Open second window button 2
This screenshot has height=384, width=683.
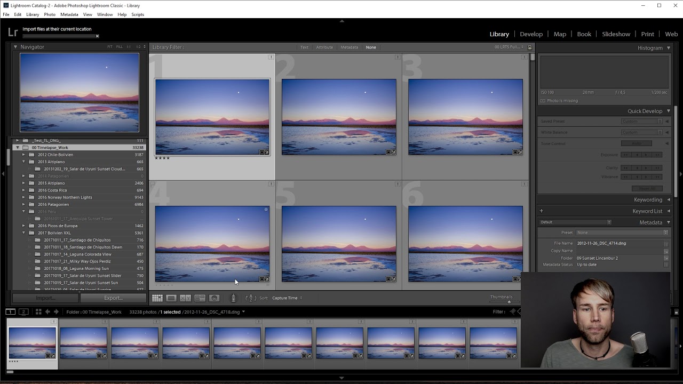pyautogui.click(x=23, y=311)
